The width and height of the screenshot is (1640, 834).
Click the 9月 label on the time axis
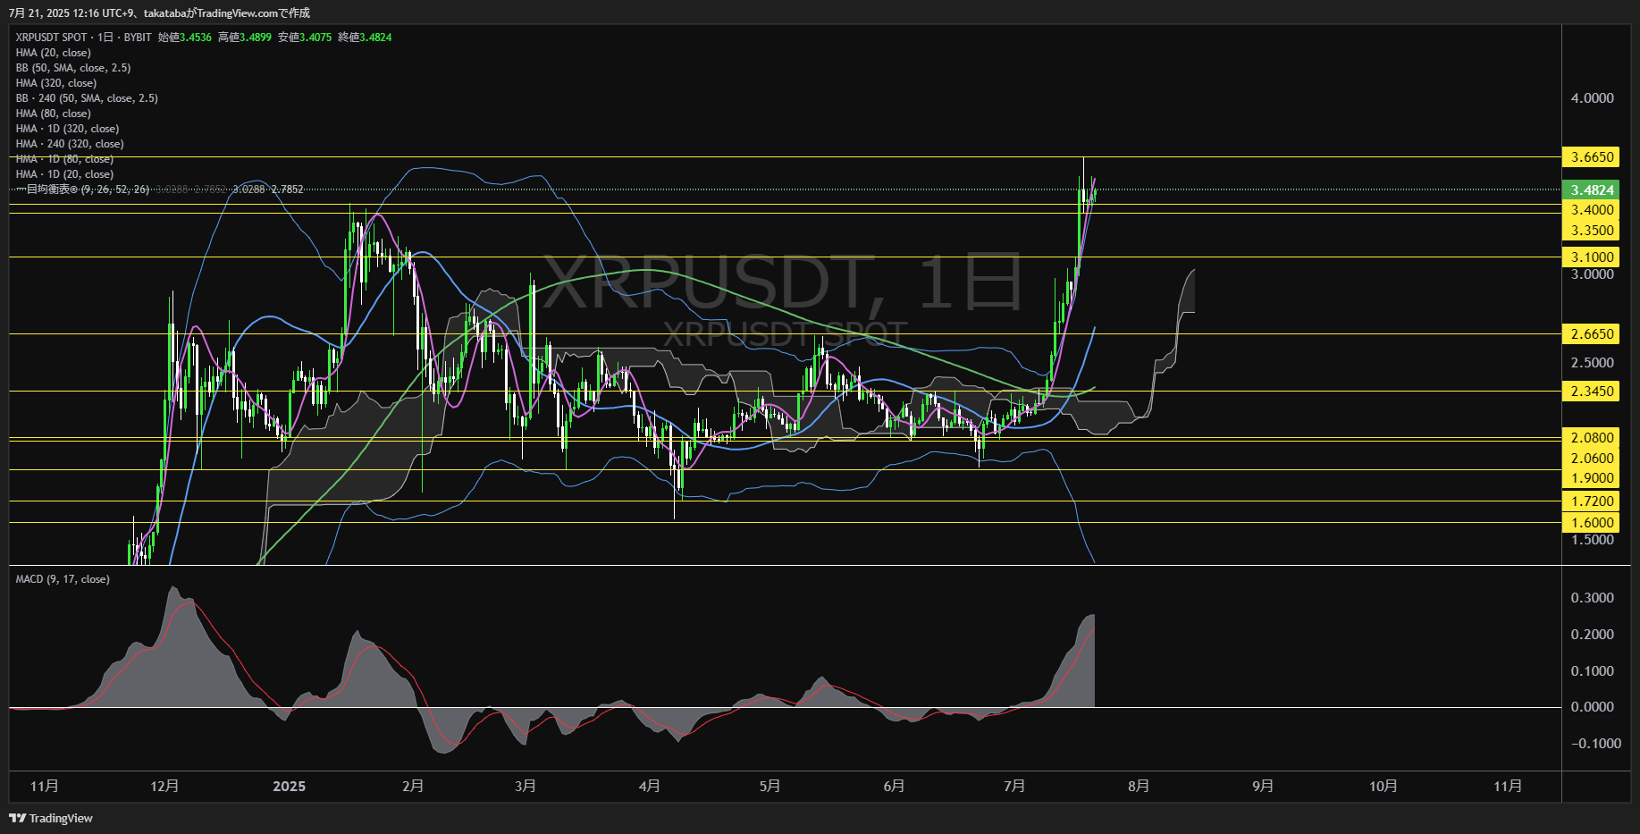click(1263, 787)
